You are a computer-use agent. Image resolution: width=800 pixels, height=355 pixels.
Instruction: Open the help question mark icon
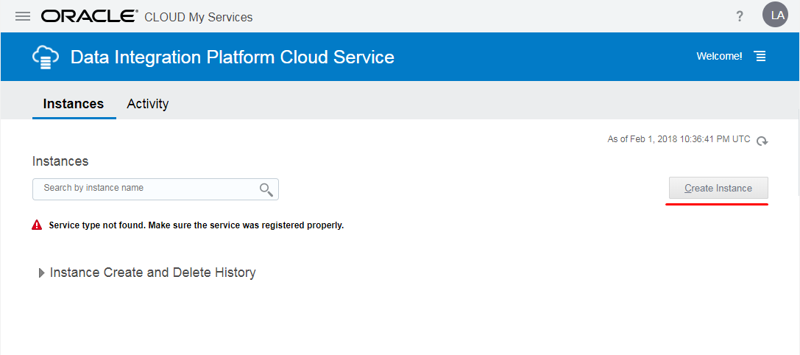pos(740,16)
